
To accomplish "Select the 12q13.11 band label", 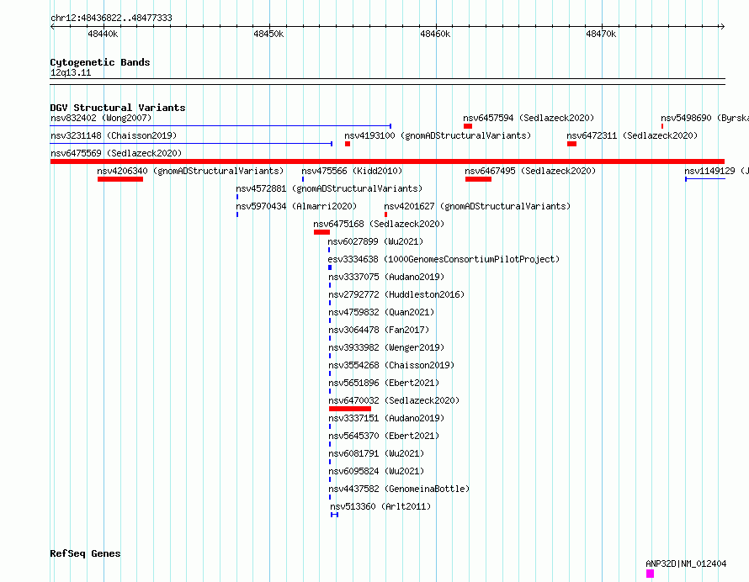I will [71, 72].
